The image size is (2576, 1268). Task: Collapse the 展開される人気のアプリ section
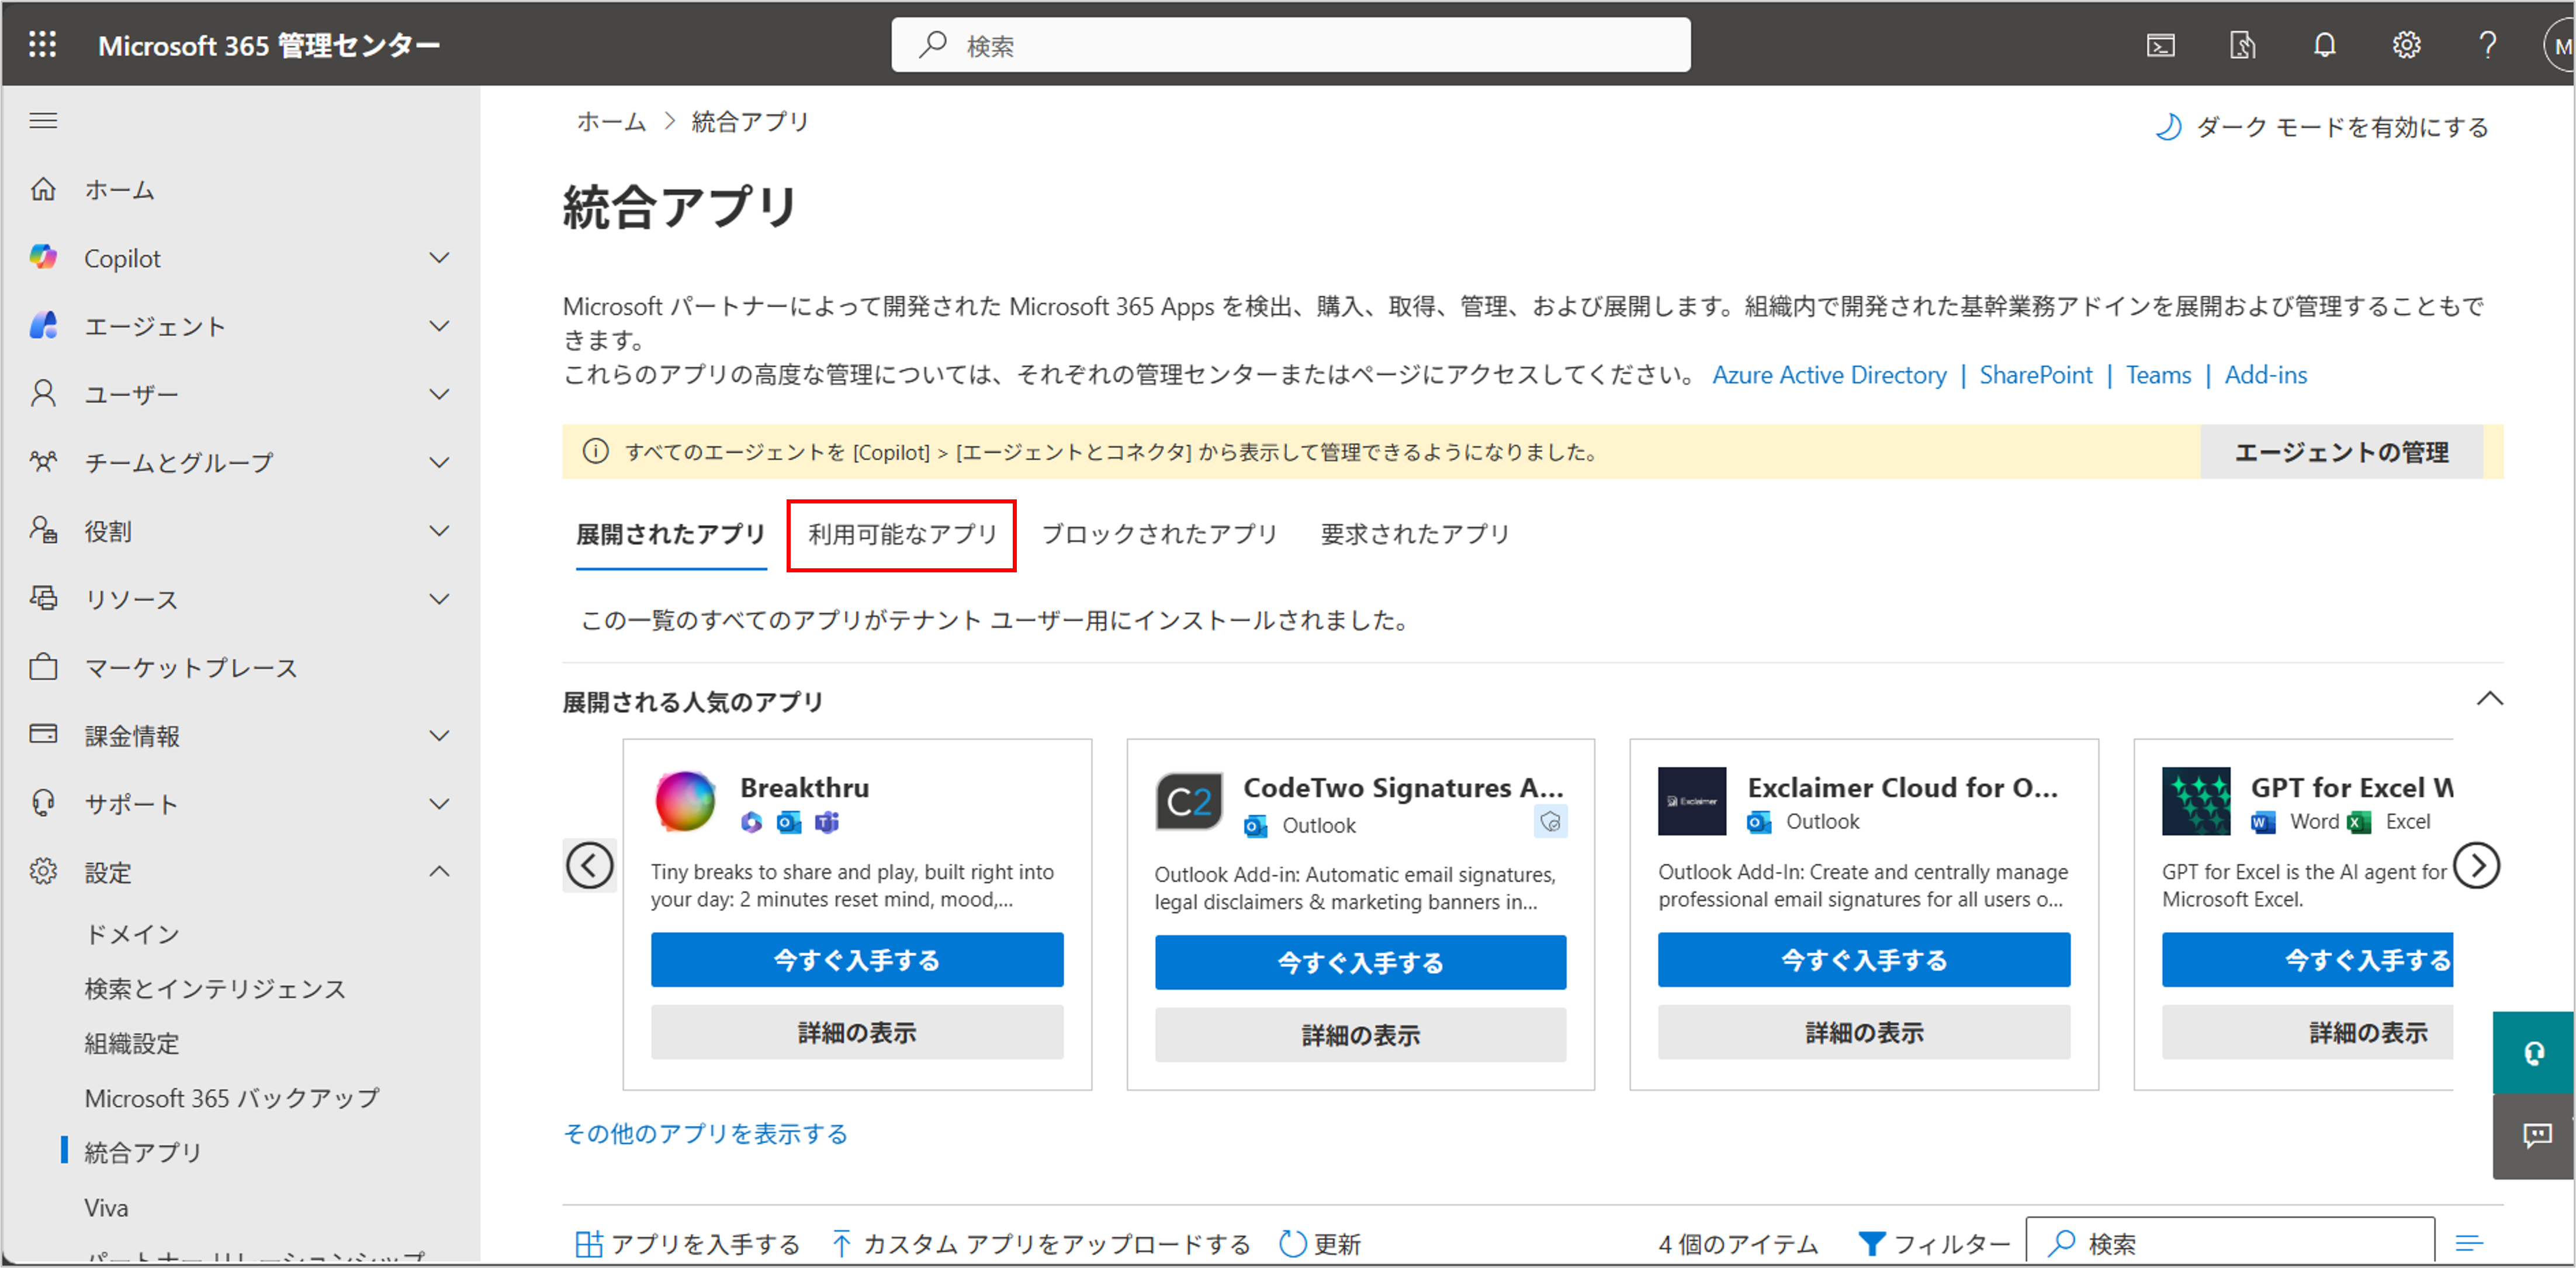tap(2489, 700)
